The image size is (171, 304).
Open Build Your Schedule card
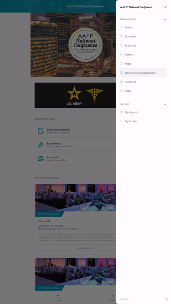click(x=75, y=131)
